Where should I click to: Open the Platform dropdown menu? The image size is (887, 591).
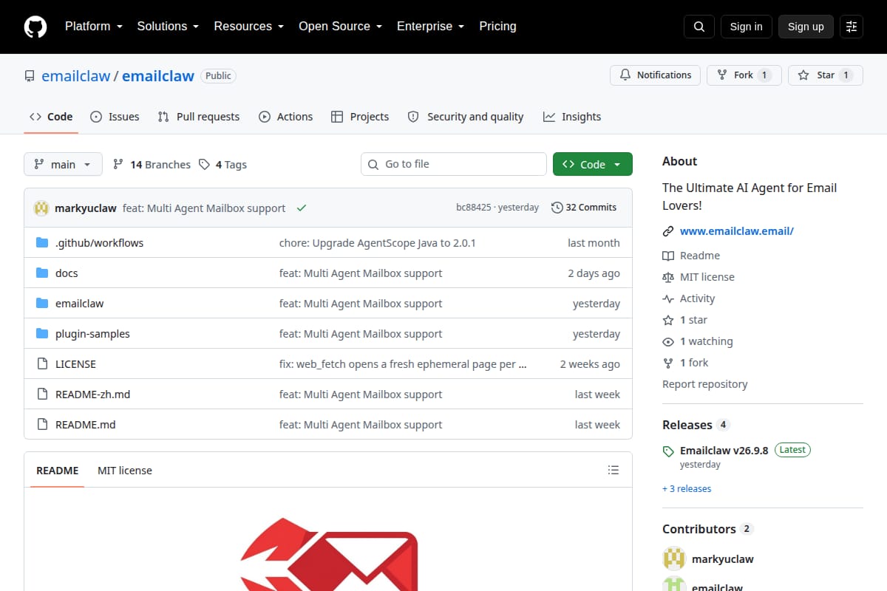tap(93, 27)
